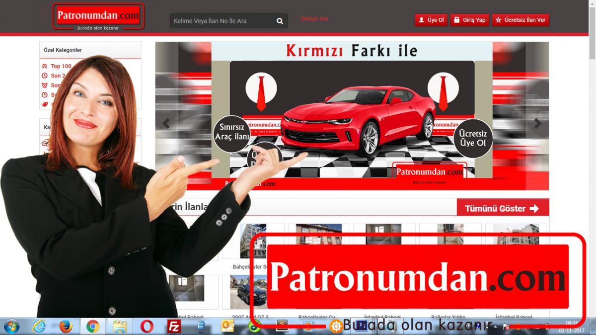Viewport: 596px width, 335px height.
Task: Advance to the next carousel slide
Action: click(538, 124)
